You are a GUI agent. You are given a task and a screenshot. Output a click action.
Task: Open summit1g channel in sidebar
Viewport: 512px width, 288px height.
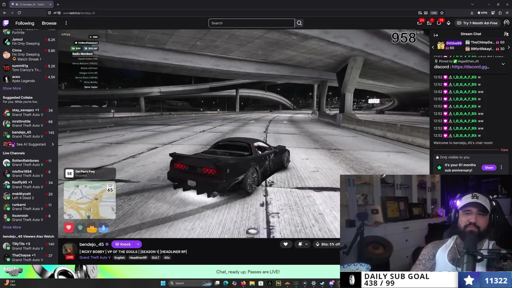(29, 68)
